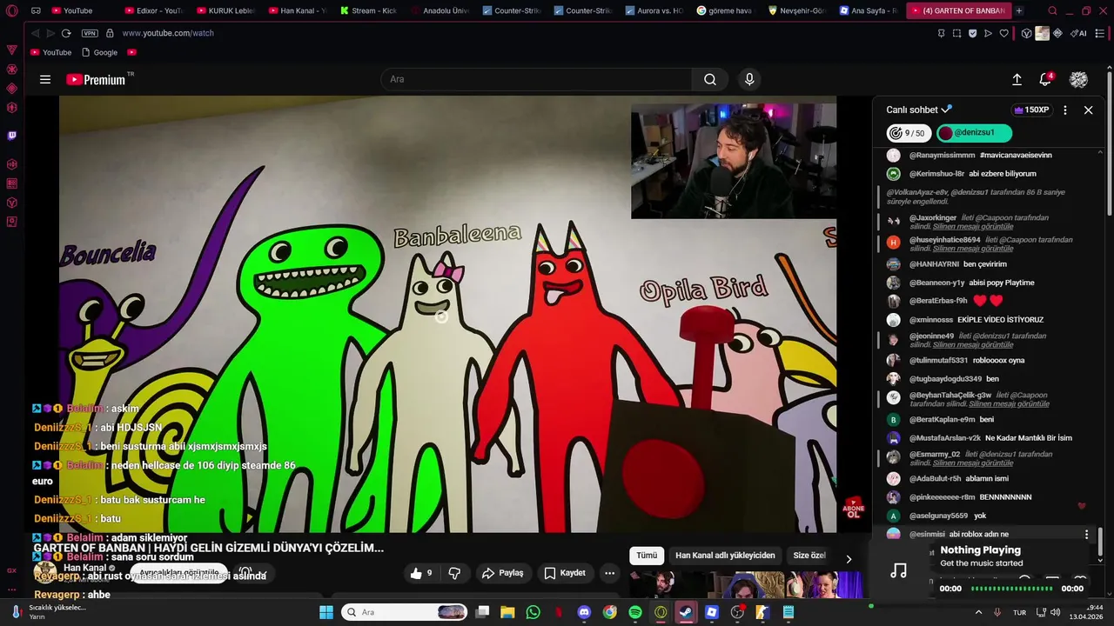This screenshot has height=626, width=1114.
Task: Click the music note player icon
Action: coord(899,570)
